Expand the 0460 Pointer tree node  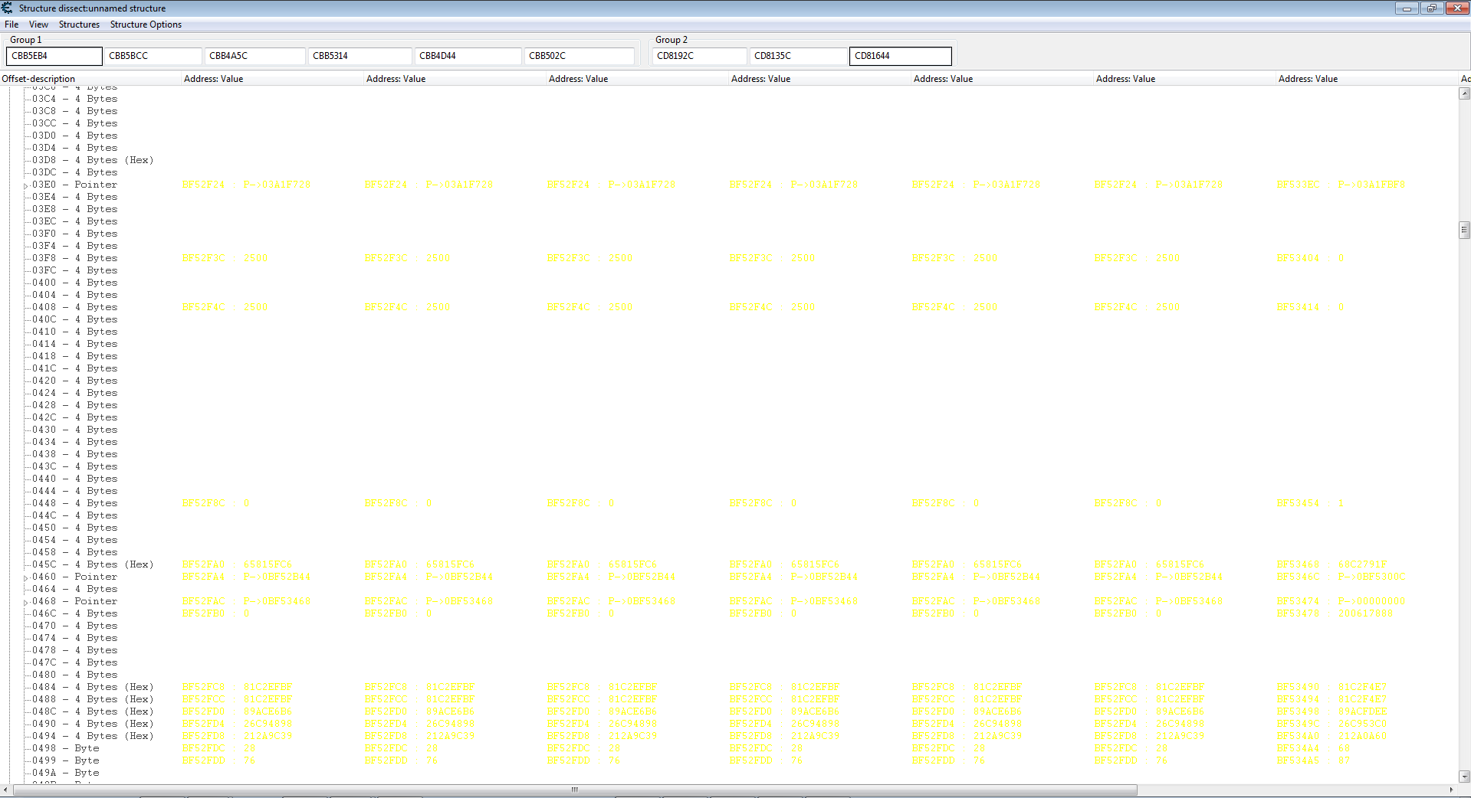coord(25,577)
